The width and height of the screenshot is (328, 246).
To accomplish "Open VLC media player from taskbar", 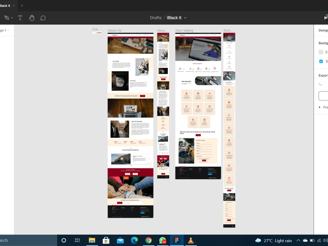I will point(191,240).
